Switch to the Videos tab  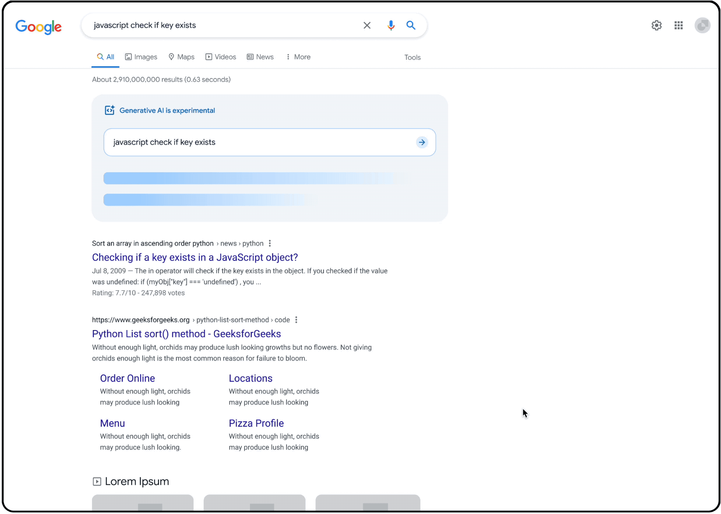[x=221, y=57]
